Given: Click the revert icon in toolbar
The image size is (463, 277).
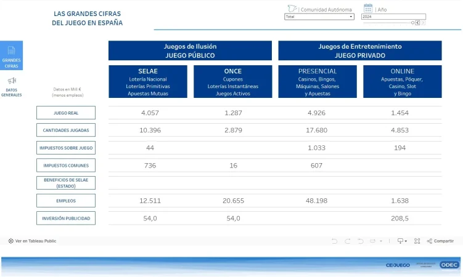Looking at the screenshot, I should [361, 241].
